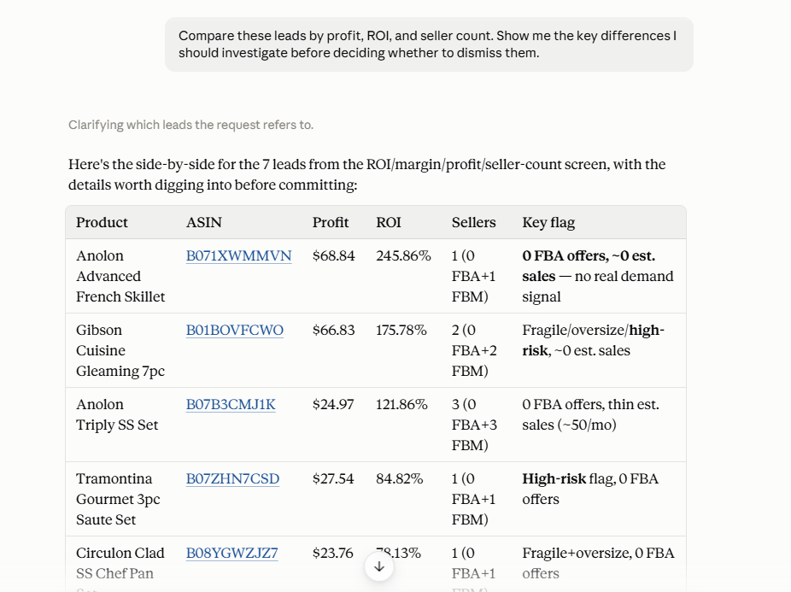791x592 pixels.
Task: Open ASIN link B071XWMMVN
Action: click(238, 256)
